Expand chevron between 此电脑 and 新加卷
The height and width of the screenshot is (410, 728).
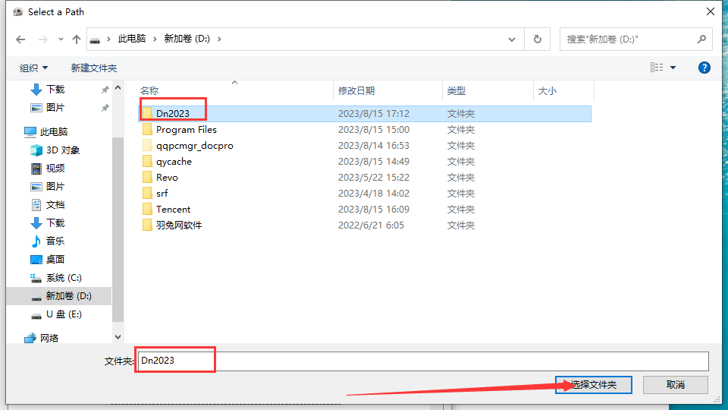[x=155, y=39]
